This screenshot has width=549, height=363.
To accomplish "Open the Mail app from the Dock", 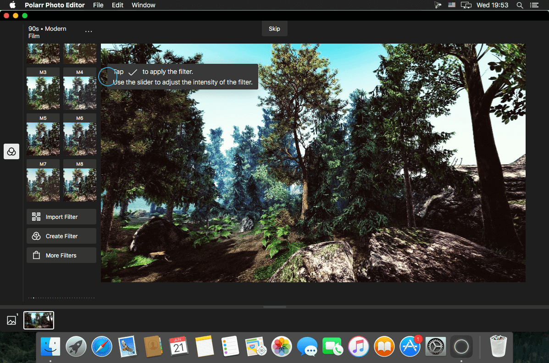I will pos(128,347).
